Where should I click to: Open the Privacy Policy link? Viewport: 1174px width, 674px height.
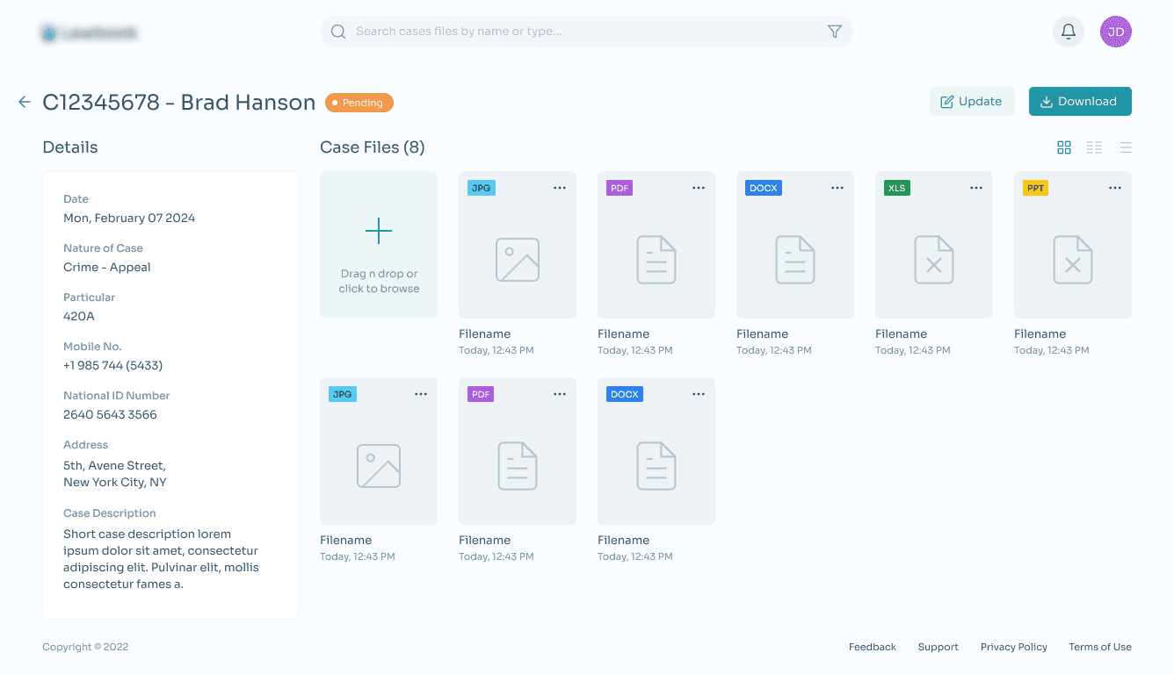(x=1014, y=647)
